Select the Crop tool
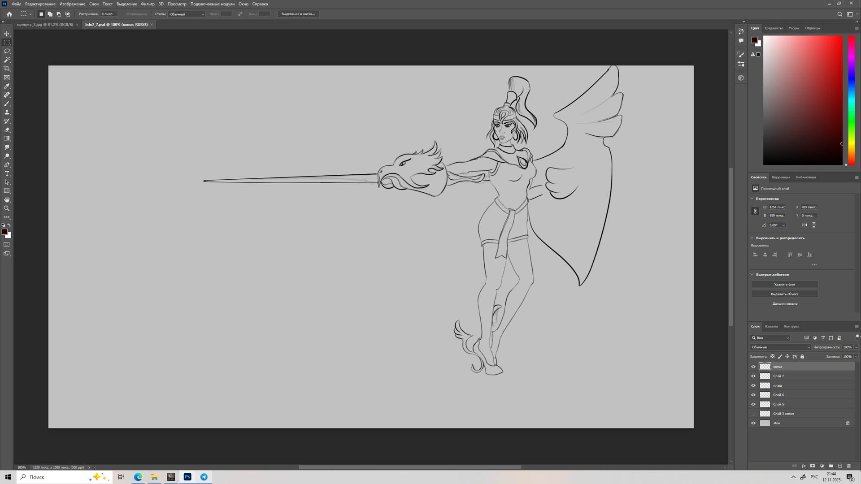Screen dimensions: 861x484 click(7, 69)
